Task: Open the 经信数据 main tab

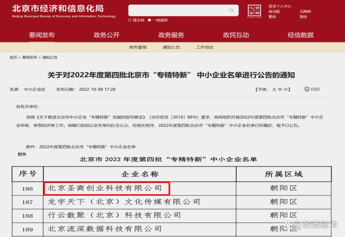Action: point(301,35)
